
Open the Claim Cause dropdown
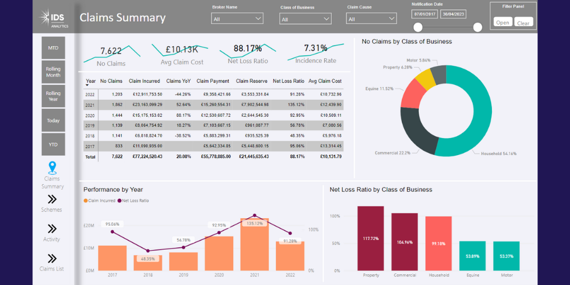coord(372,19)
